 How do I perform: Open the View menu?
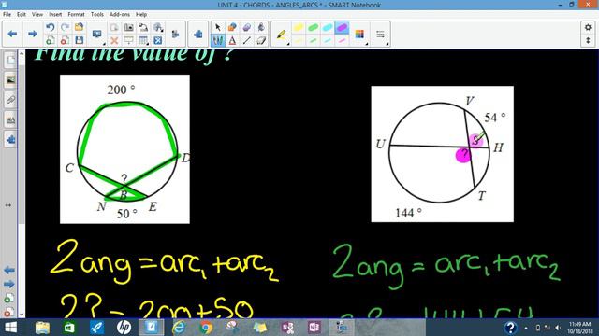coord(37,14)
